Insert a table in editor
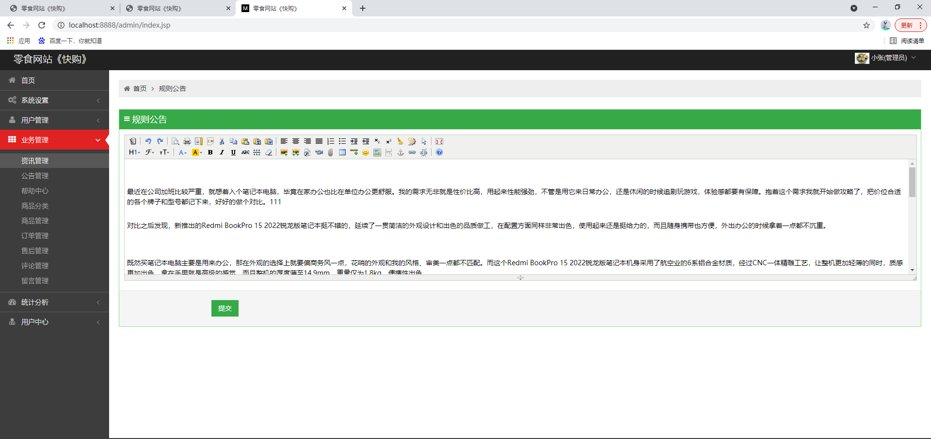 click(x=342, y=152)
